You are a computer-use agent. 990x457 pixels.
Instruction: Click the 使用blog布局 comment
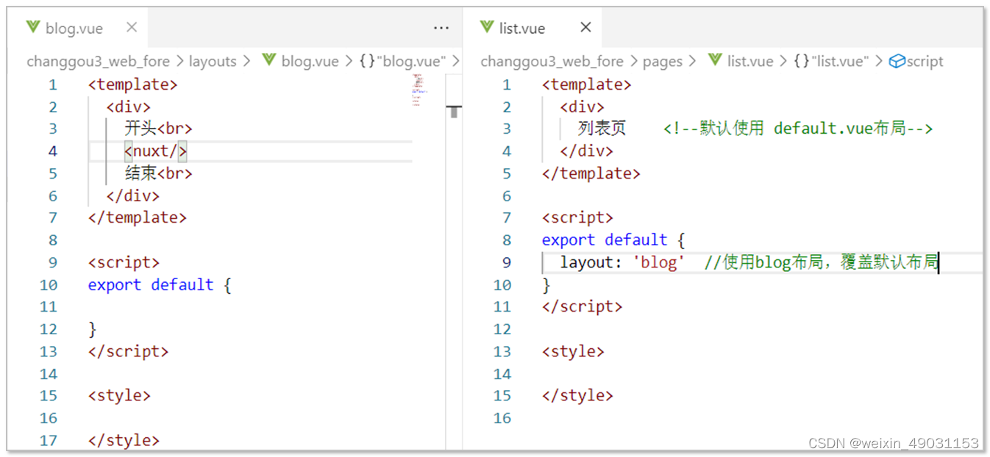[821, 262]
